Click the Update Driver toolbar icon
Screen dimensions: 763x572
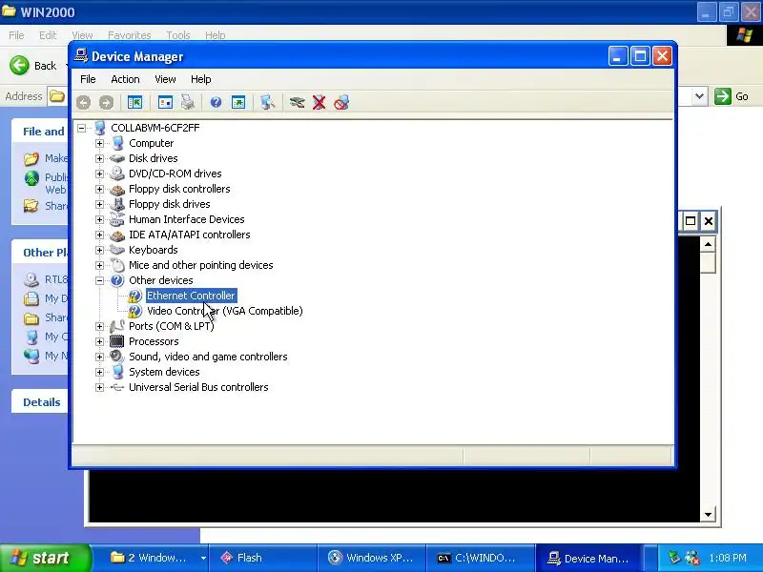[x=297, y=103]
